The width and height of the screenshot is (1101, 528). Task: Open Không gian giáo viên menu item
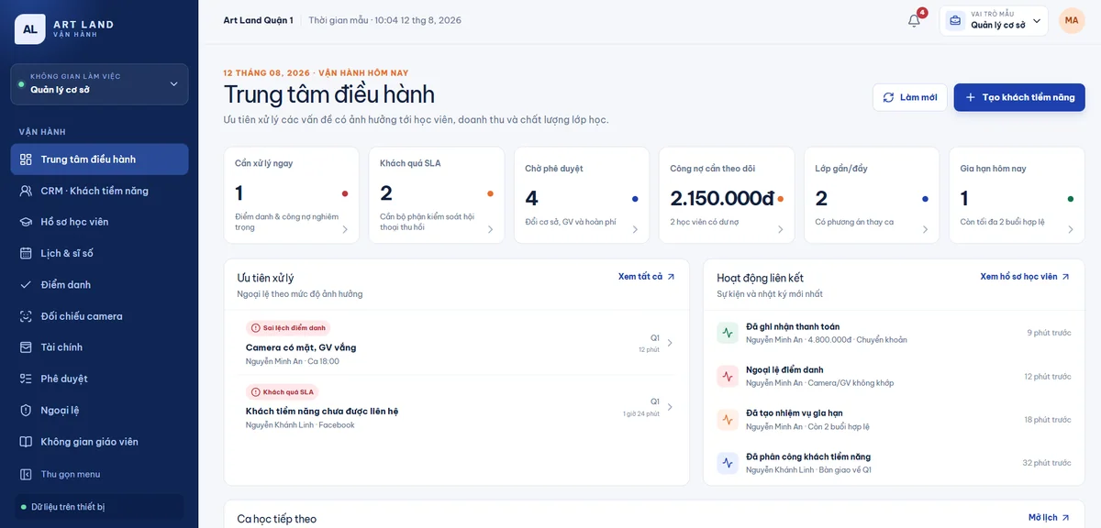pyautogui.click(x=99, y=442)
